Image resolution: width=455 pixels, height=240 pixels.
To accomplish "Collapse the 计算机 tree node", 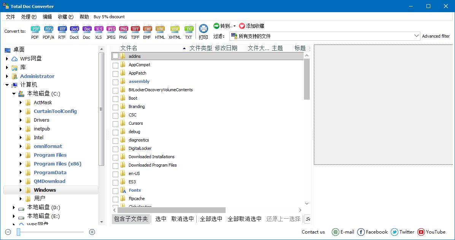I will (x=7, y=85).
